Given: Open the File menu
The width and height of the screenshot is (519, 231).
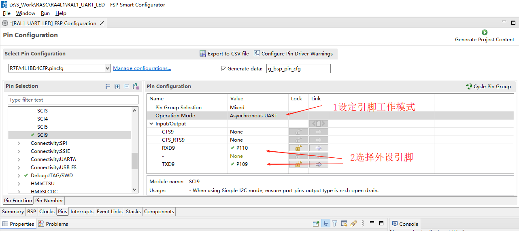Looking at the screenshot, I should point(7,13).
